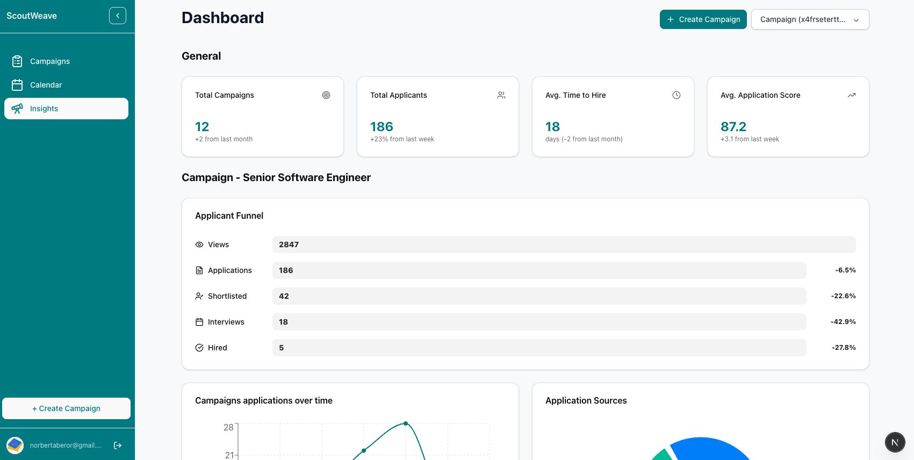The width and height of the screenshot is (914, 460).
Task: Open Calendar in the sidebar
Action: 66,85
